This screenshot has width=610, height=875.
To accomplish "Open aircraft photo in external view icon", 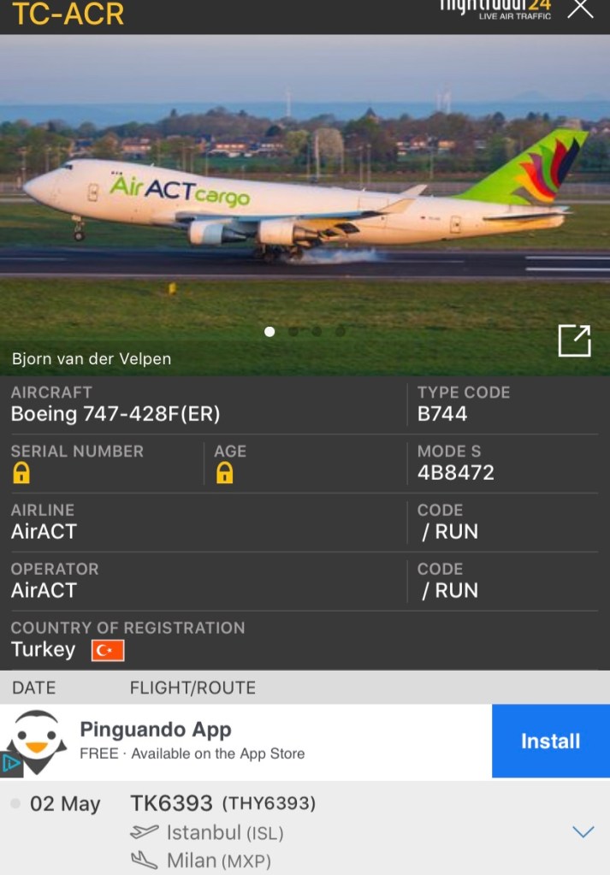I will [574, 340].
